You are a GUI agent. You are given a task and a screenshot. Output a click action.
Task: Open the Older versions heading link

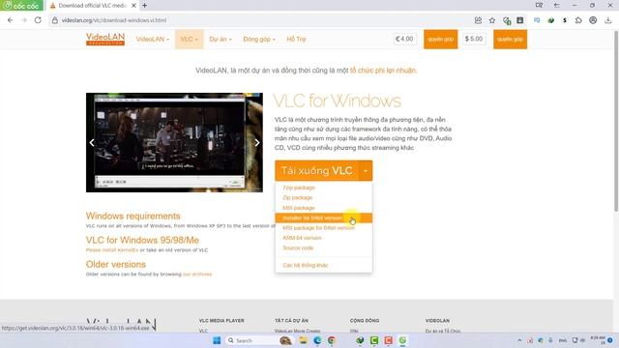[116, 264]
